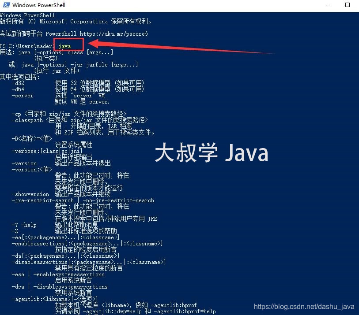Viewport: 359px width, 315px height.
Task: Click the '-d64' option line
Action: coord(78,89)
